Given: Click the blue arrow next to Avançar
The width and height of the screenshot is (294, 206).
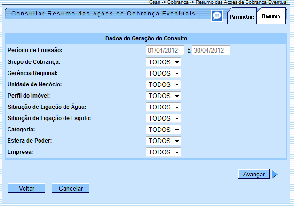Looking at the screenshot, I should tap(275, 175).
